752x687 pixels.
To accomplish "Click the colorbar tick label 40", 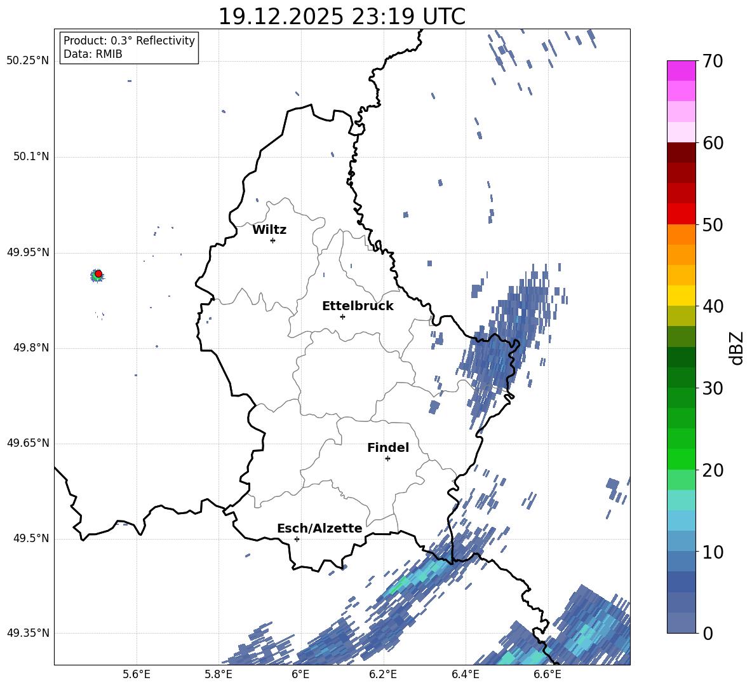I will pos(713,306).
